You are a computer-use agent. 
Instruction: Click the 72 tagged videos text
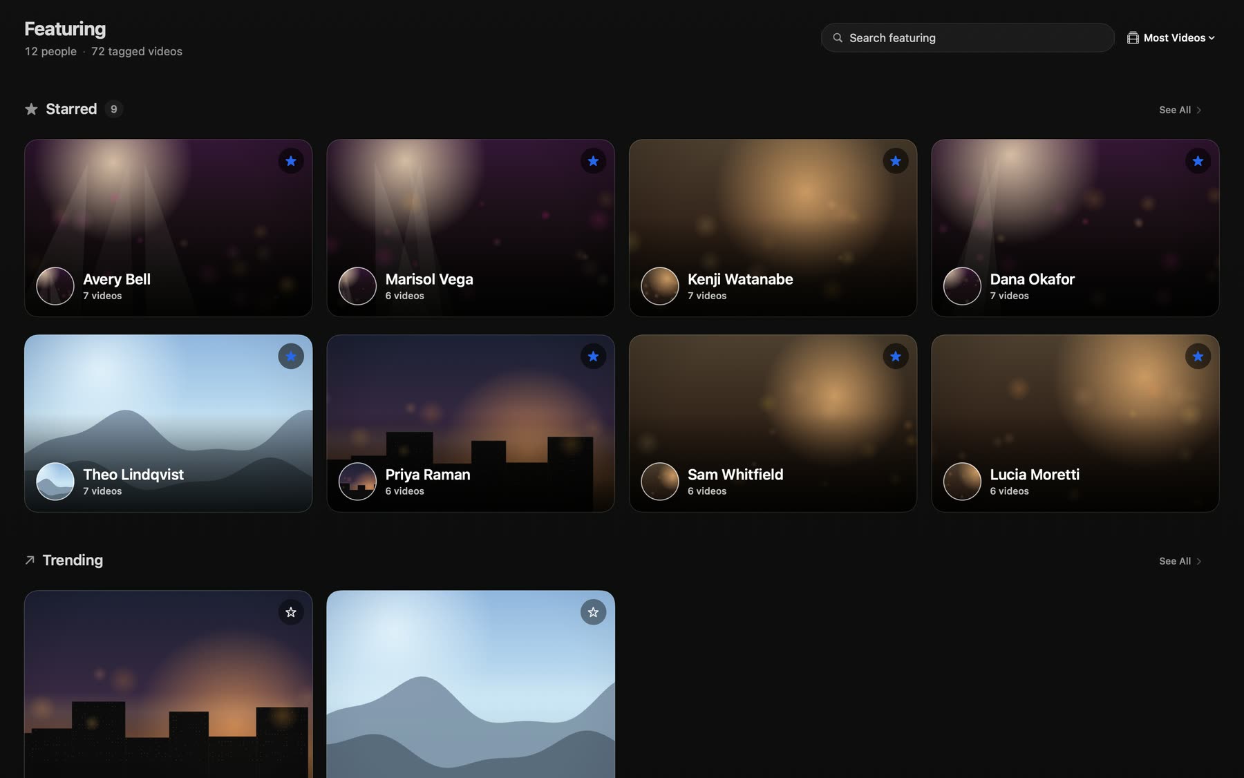(x=137, y=51)
